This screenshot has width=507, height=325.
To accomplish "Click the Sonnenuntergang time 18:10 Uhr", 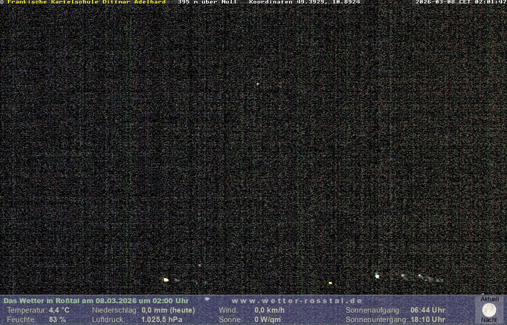I will pyautogui.click(x=427, y=320).
